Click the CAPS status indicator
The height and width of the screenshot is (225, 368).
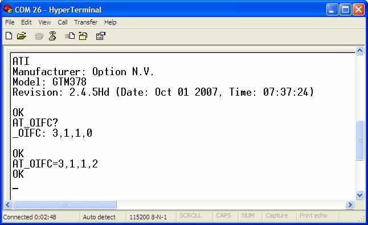coord(223,216)
